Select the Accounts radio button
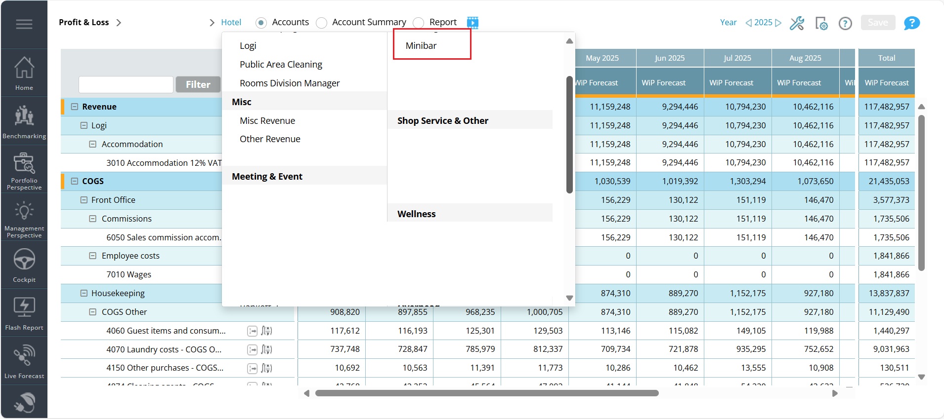Screen dimensions: 944x419 [261, 23]
